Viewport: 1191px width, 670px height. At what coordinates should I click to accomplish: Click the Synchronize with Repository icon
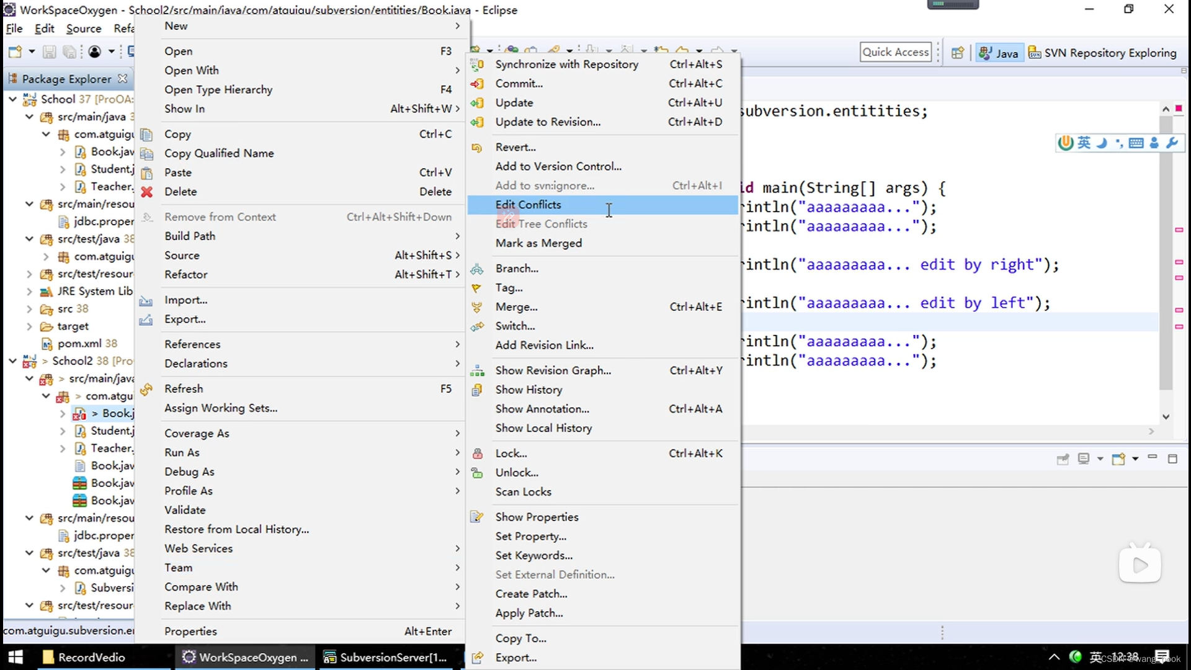click(x=477, y=64)
